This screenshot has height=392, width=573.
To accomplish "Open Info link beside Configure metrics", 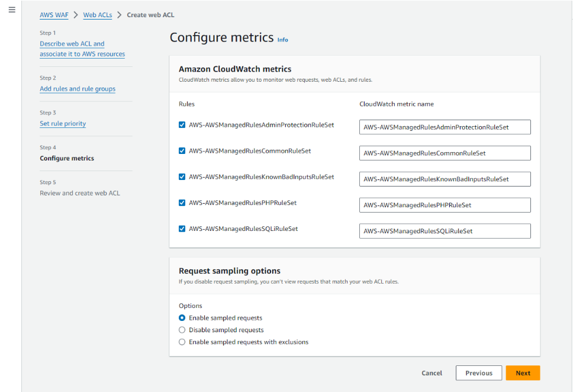I will pos(283,40).
